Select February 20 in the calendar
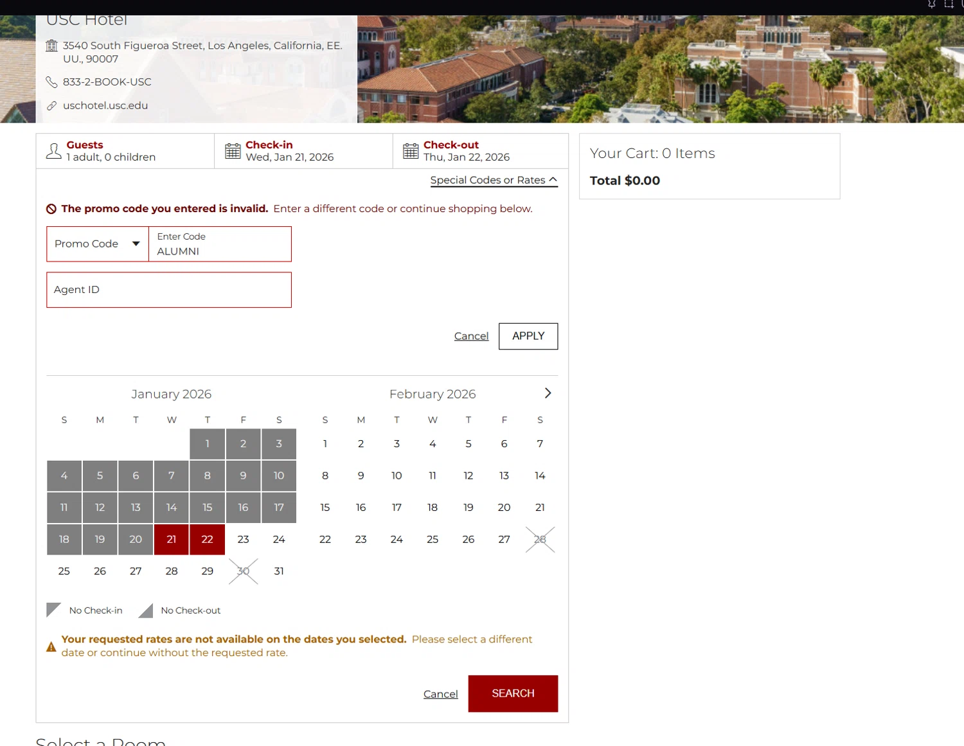964x746 pixels. pos(504,508)
